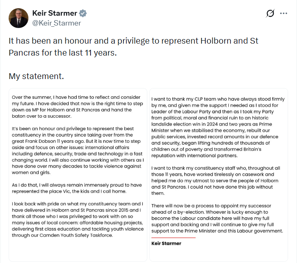
Task: Click the Keir Starmer display name
Action: [x=55, y=13]
